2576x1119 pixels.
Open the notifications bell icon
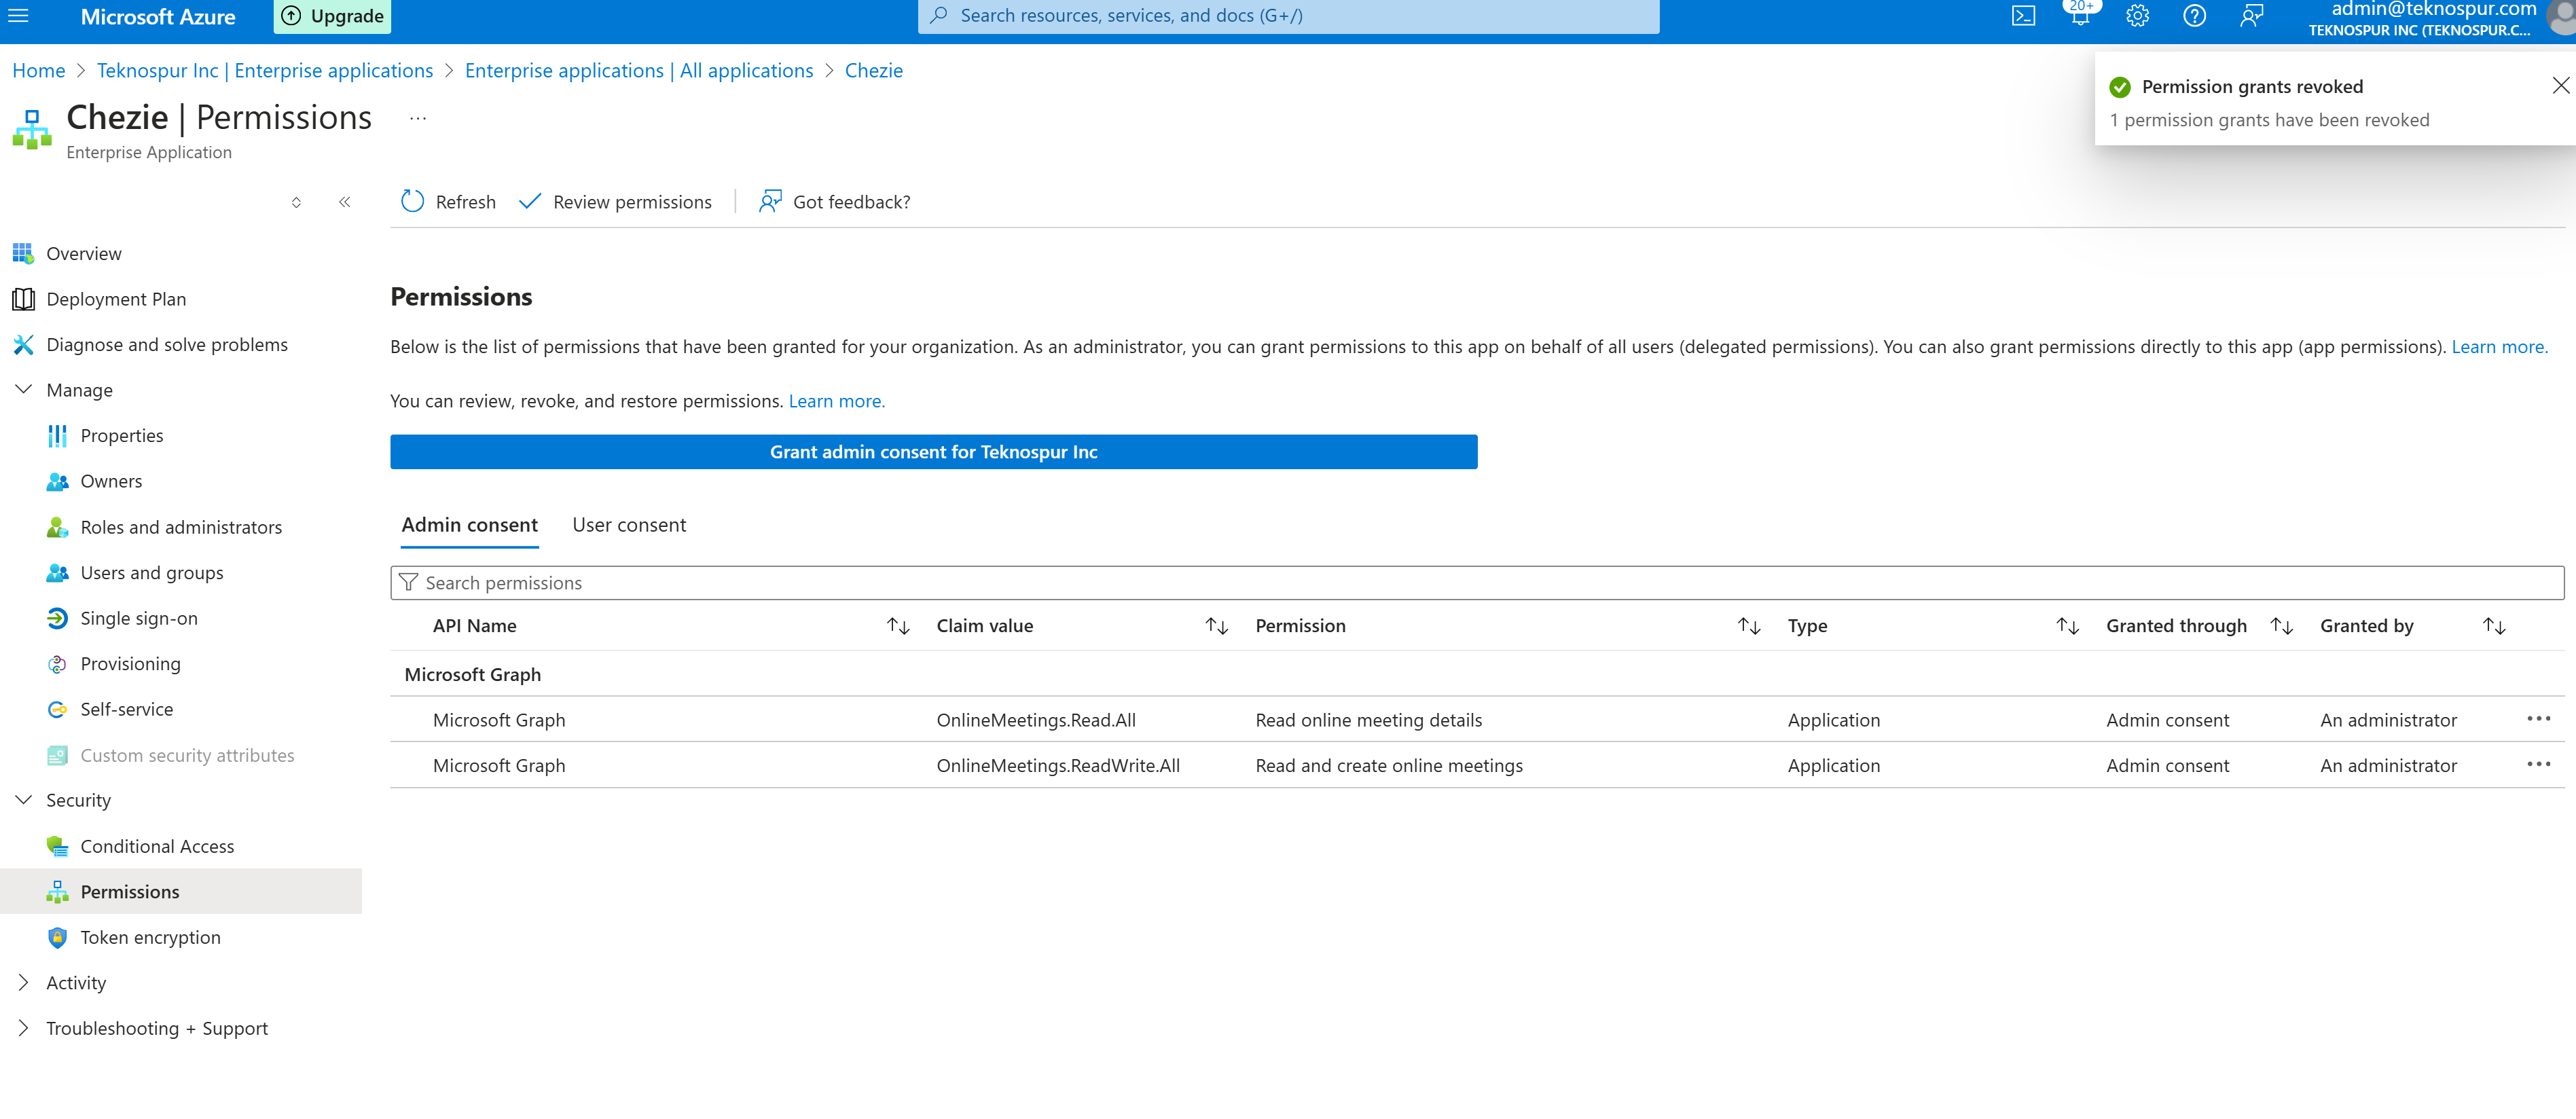pos(2080,16)
